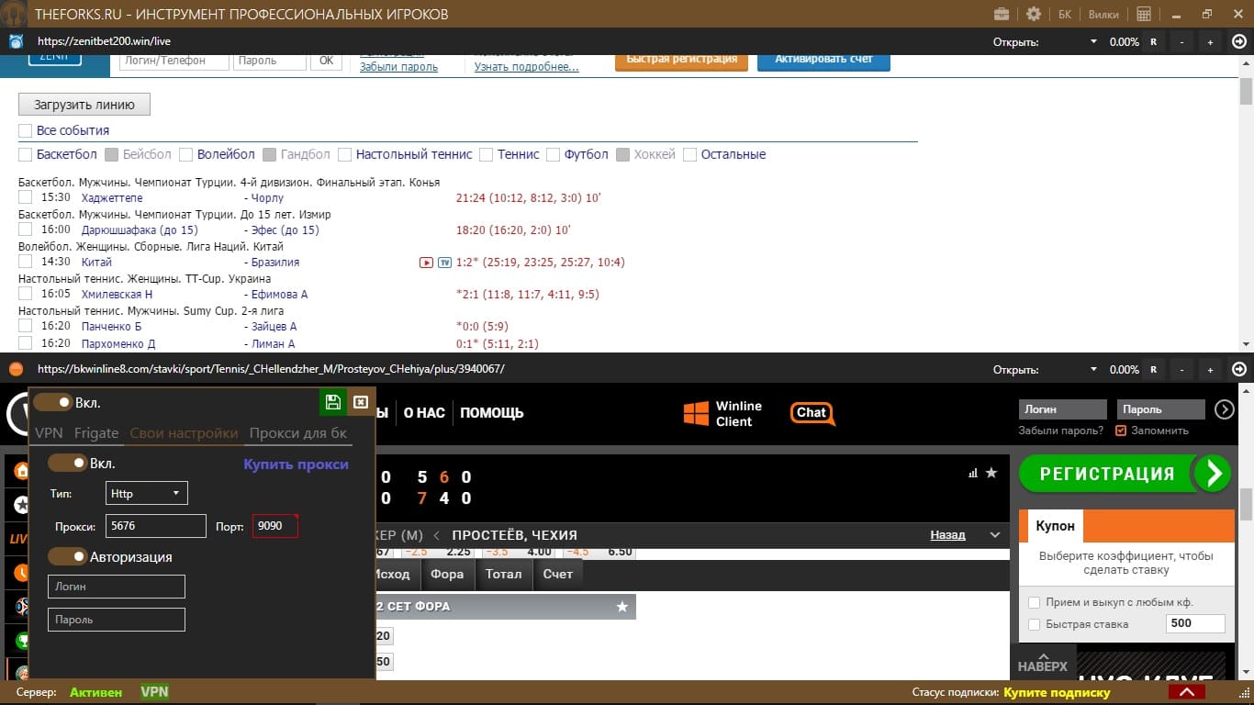1254x705 pixels.
Task: Click the Winline panel R button
Action: click(1154, 369)
